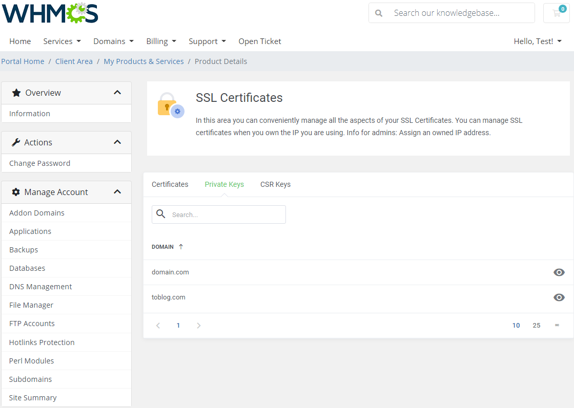
Task: Click the knowledgebase search field
Action: coord(452,13)
